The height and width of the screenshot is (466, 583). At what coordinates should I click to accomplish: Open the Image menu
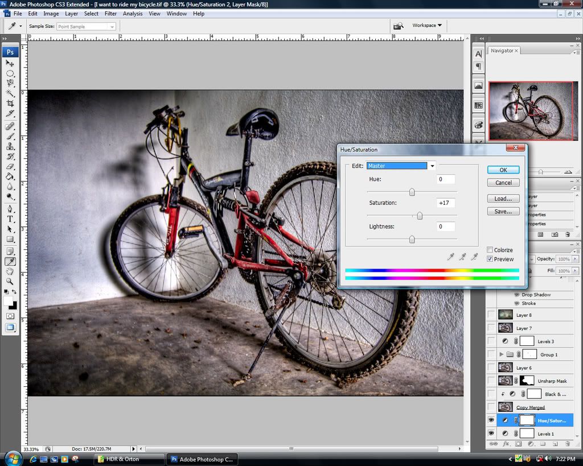51,14
